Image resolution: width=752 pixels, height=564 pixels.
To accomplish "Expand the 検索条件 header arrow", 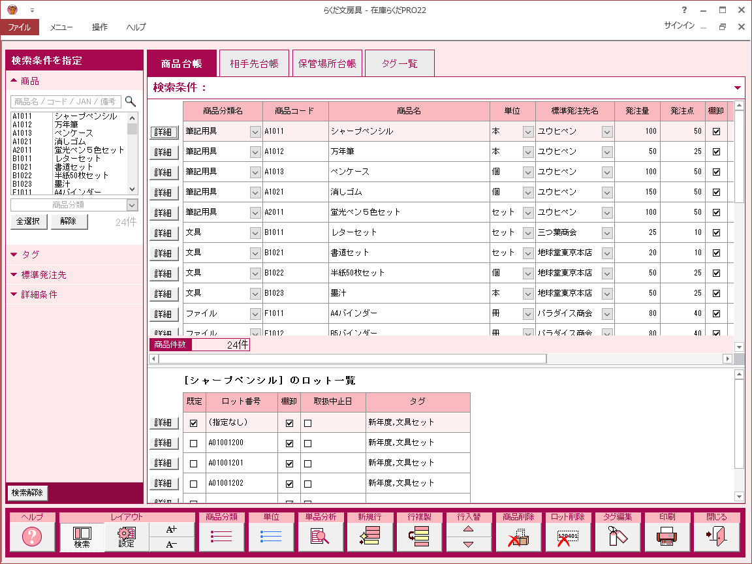I will pos(738,87).
